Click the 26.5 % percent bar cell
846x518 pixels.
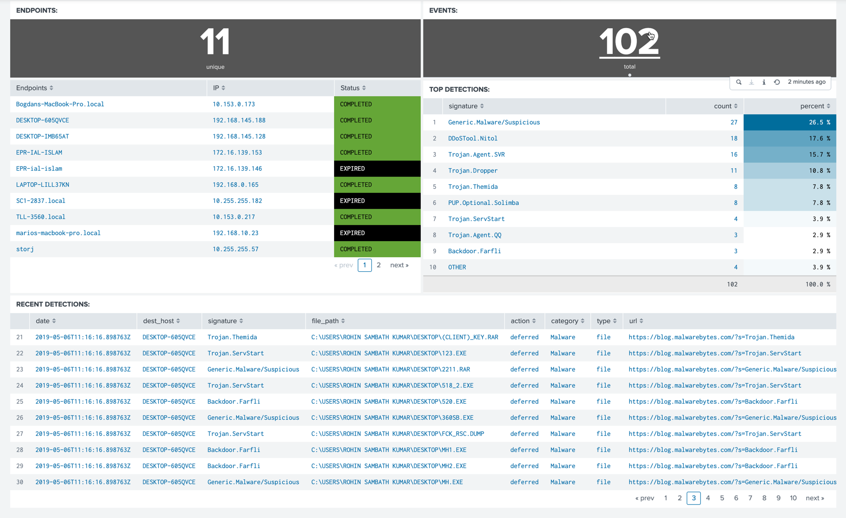(x=790, y=122)
